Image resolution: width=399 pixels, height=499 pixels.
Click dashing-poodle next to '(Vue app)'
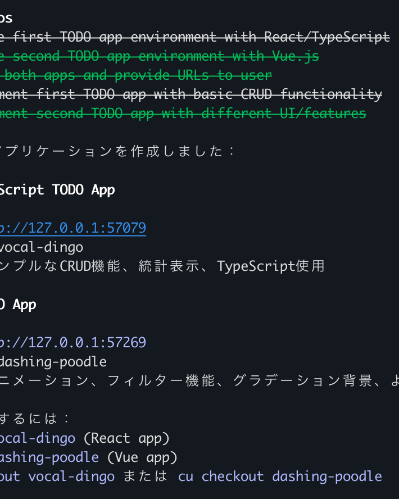coord(49,457)
